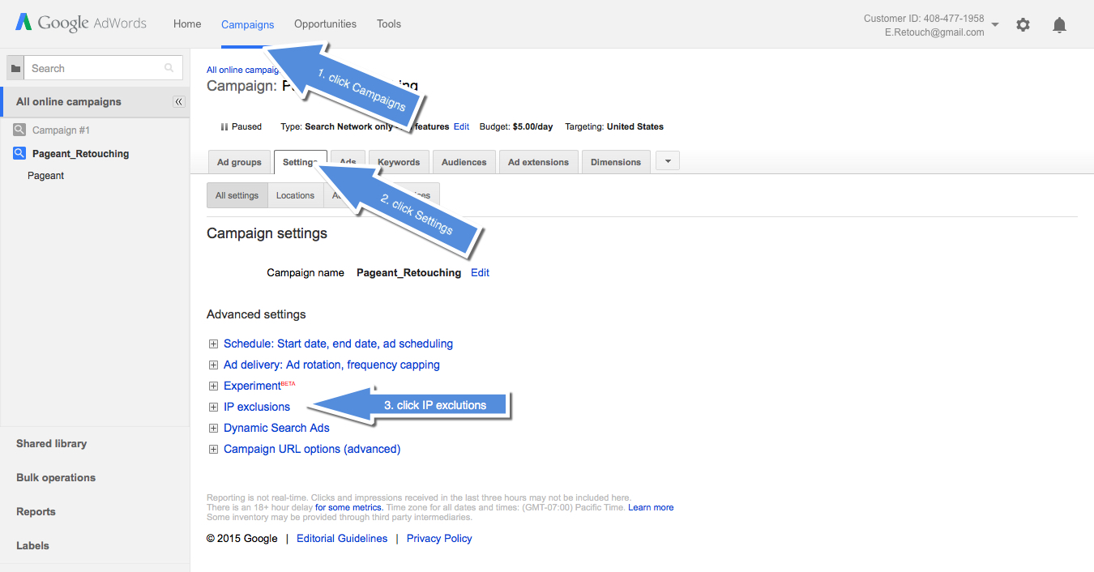Open the settings gear menu
Viewport: 1094px width, 572px height.
pos(1023,25)
